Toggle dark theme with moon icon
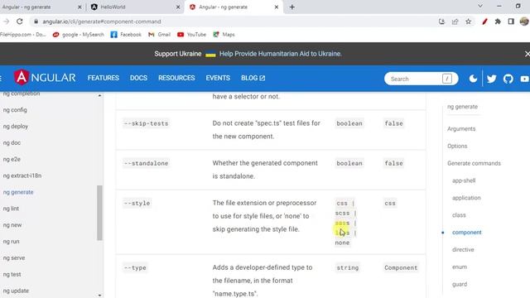Image resolution: width=530 pixels, height=298 pixels. 473,79
